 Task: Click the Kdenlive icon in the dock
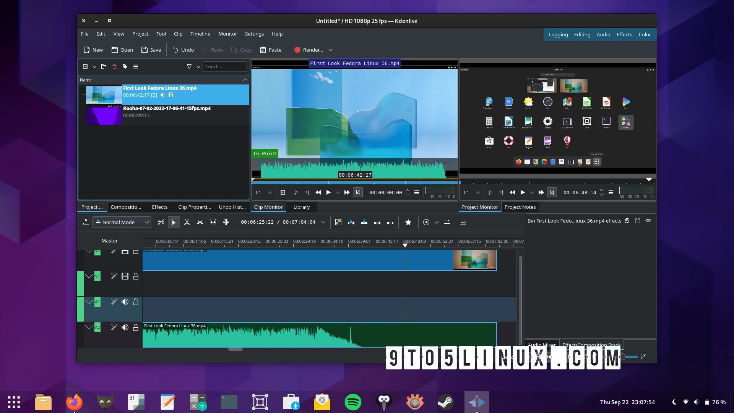tap(476, 402)
